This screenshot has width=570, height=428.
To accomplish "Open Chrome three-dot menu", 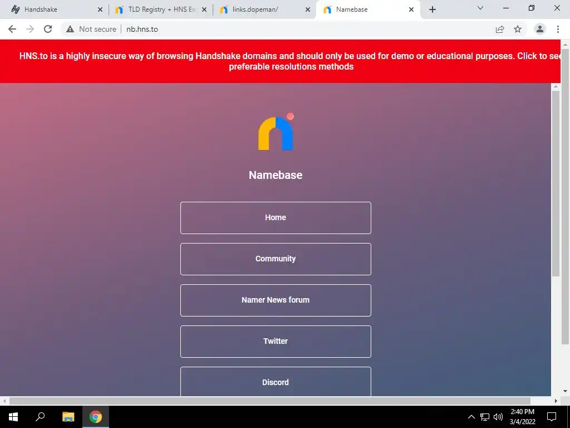I will pyautogui.click(x=558, y=29).
